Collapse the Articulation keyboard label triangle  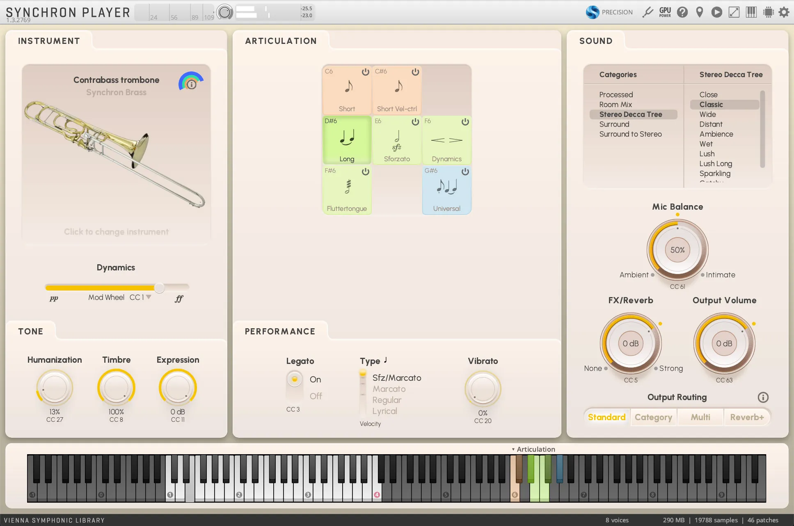tap(513, 449)
